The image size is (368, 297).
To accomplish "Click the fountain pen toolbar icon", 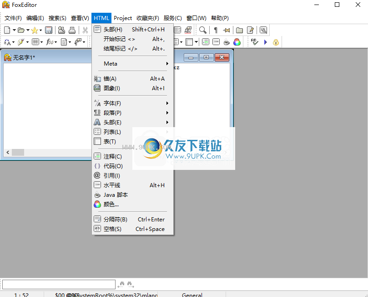I will [21, 42].
